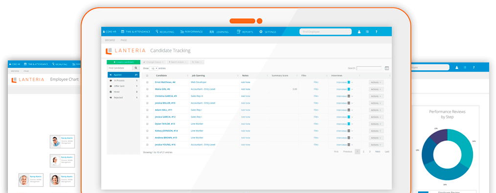Viewport: 496px width, 193px height.
Task: Open user profile icon in center window header
Action: pyautogui.click(x=359, y=32)
